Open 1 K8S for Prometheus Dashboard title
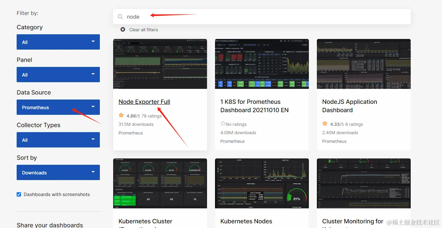442x228 pixels. [x=255, y=106]
